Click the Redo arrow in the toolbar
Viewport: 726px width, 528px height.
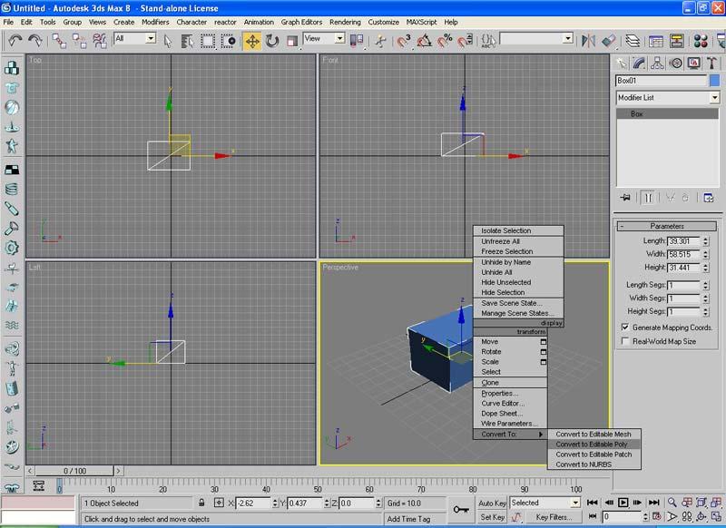pos(35,41)
